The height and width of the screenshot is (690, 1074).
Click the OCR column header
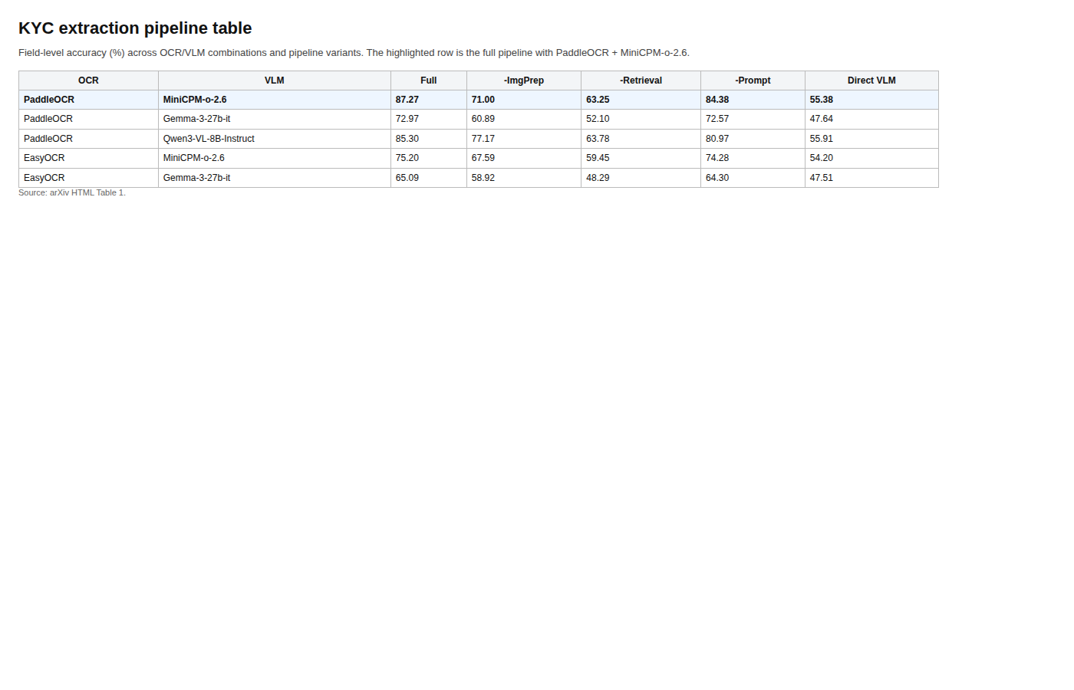click(88, 80)
